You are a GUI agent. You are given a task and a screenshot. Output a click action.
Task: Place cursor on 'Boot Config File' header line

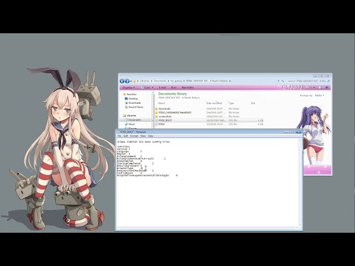coord(144,142)
